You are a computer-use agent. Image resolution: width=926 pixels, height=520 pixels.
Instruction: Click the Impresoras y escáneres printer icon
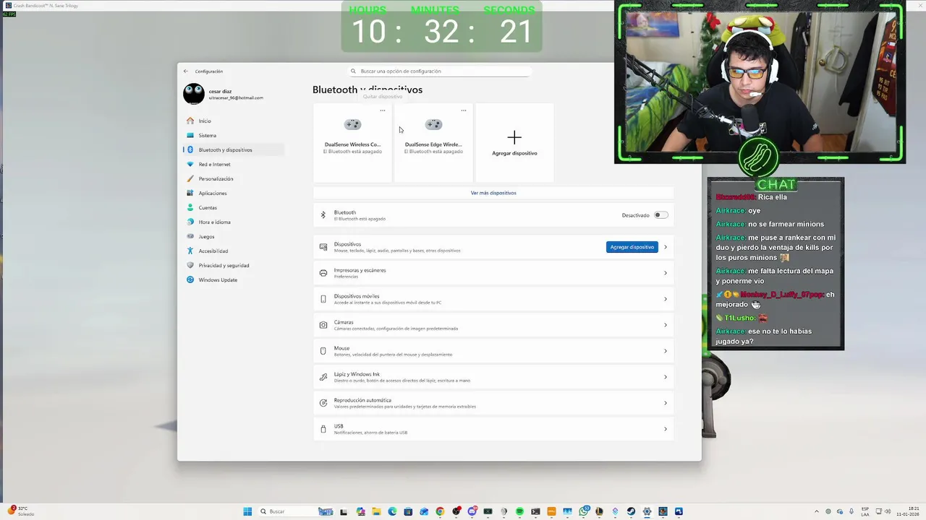click(323, 273)
